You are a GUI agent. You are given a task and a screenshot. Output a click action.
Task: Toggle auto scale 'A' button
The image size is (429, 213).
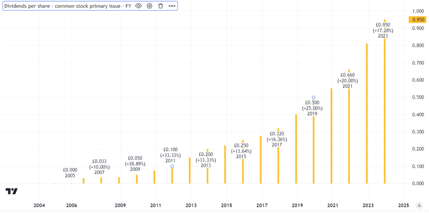pos(419,206)
